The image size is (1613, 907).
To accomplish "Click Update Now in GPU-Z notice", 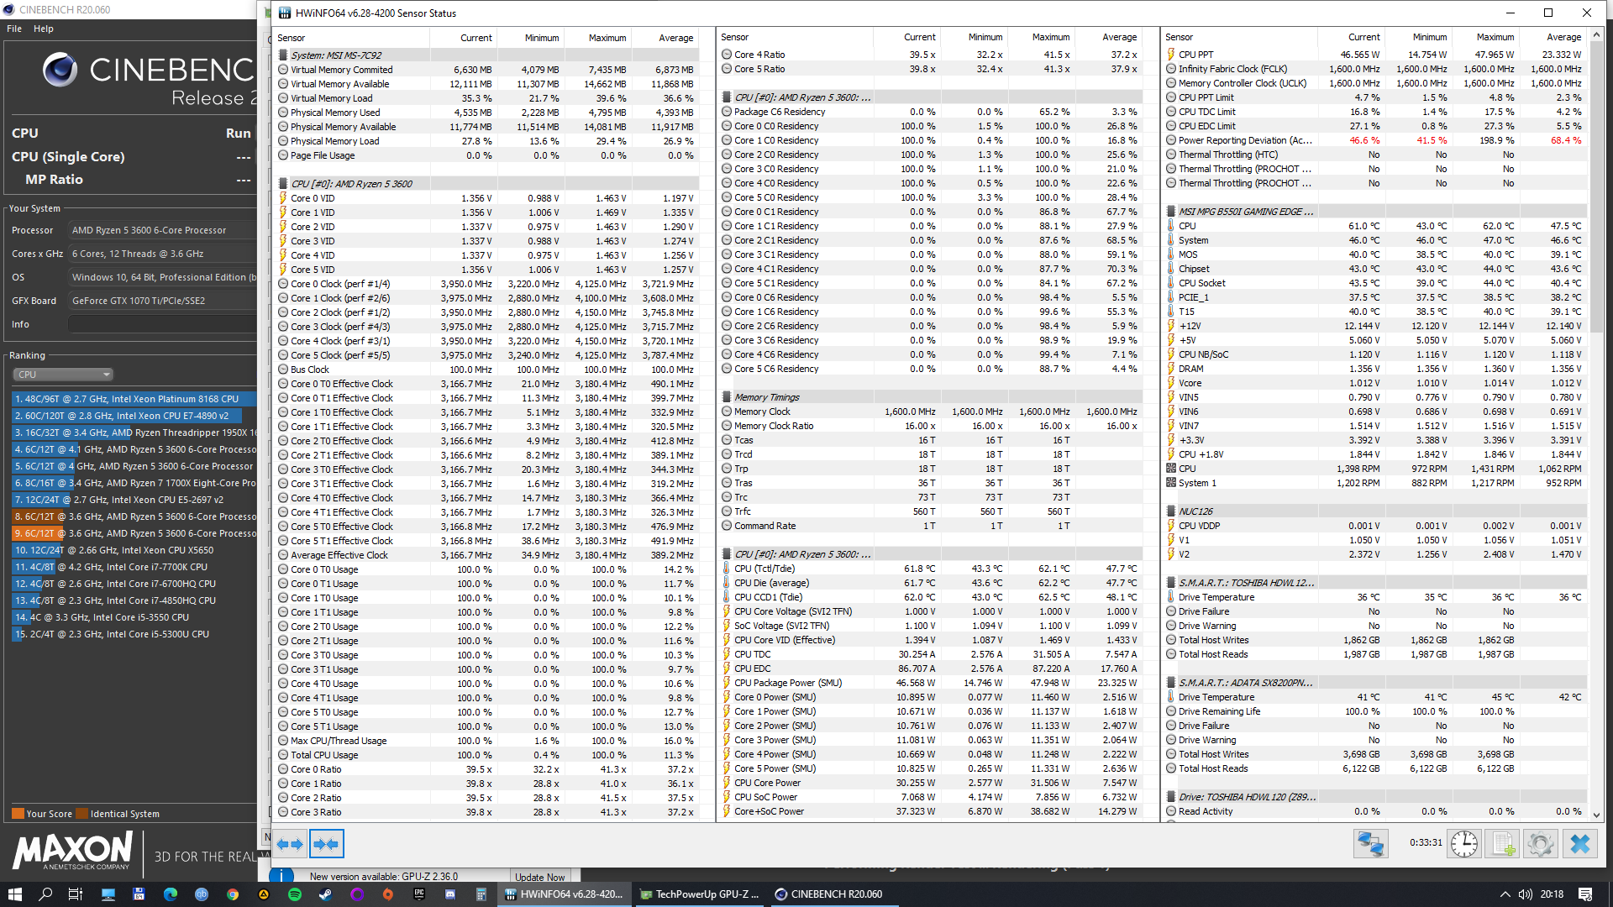I will click(x=539, y=877).
